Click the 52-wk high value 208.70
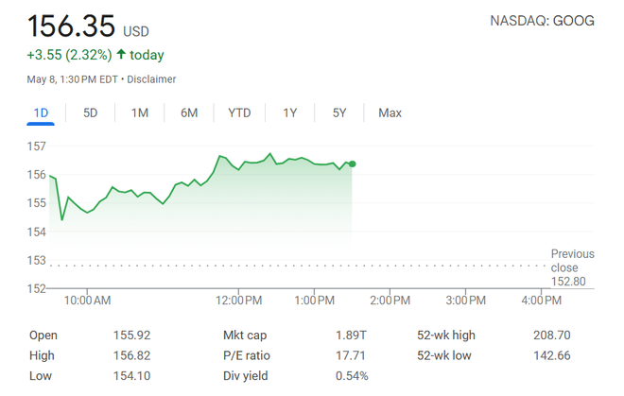 point(551,336)
